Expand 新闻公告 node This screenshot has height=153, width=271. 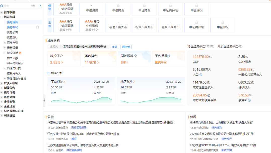2,88
